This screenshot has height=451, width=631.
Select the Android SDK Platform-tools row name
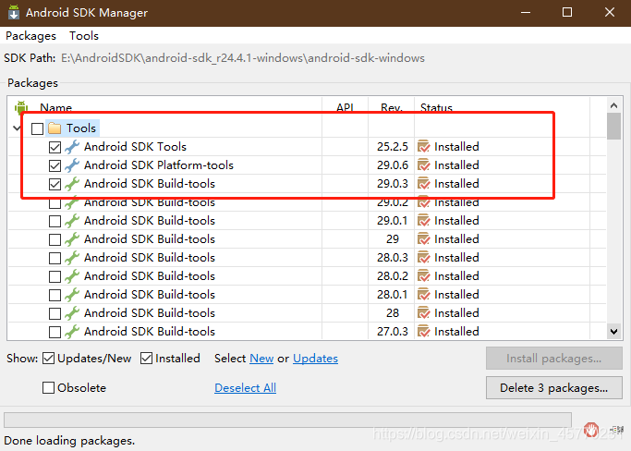(x=159, y=165)
